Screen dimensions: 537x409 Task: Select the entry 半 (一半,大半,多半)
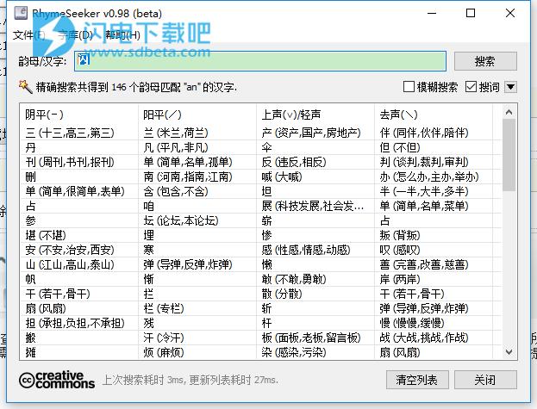(x=424, y=191)
